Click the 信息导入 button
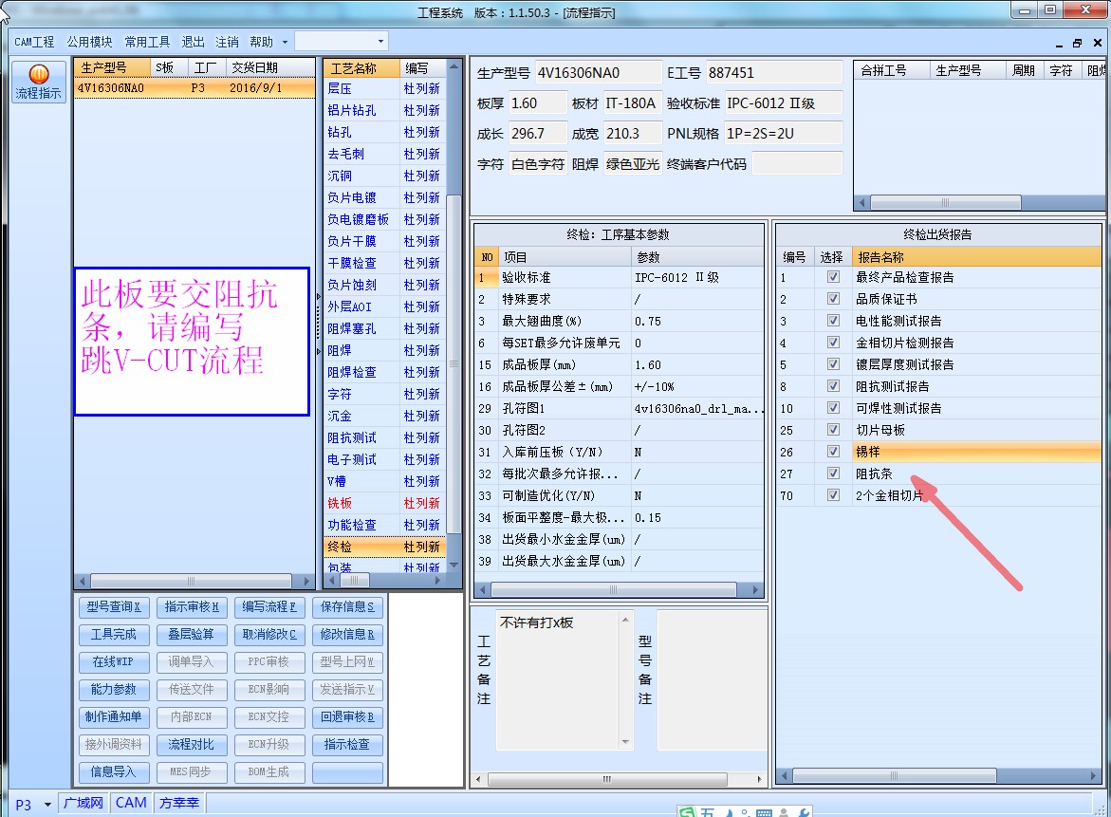Image resolution: width=1111 pixels, height=817 pixels. tap(113, 771)
